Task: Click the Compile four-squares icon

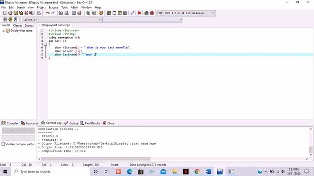Action: (109, 13)
